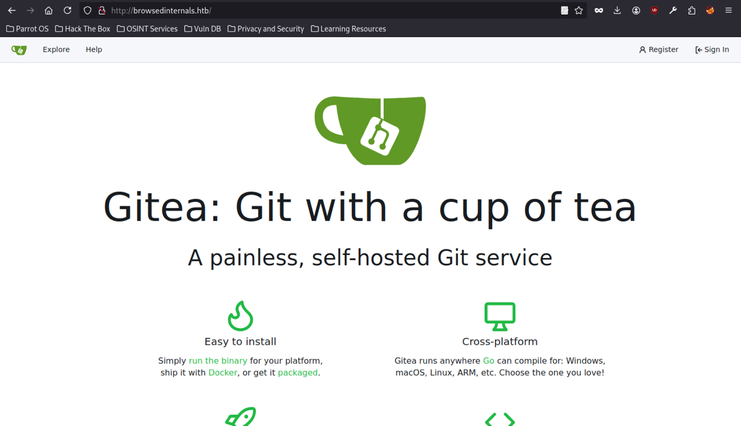Click the Register link
Screen dimensions: 741x426
[659, 49]
